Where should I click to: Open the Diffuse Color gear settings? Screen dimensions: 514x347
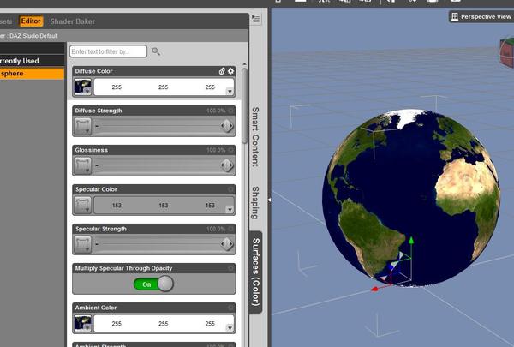point(230,71)
